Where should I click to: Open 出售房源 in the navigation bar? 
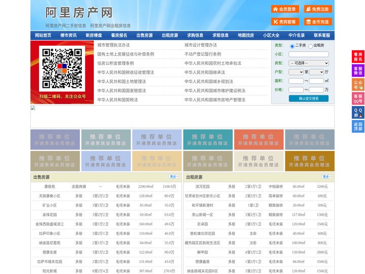144,36
